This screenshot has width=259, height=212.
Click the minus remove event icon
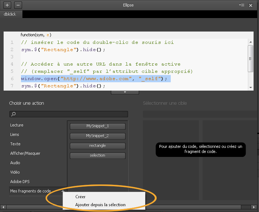(x=18, y=5)
